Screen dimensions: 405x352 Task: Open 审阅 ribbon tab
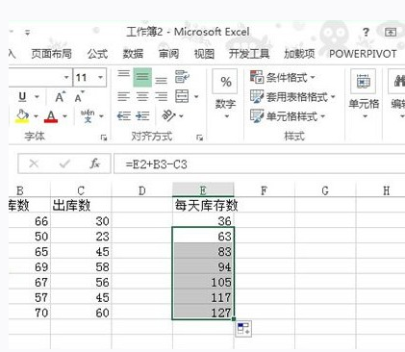[168, 54]
